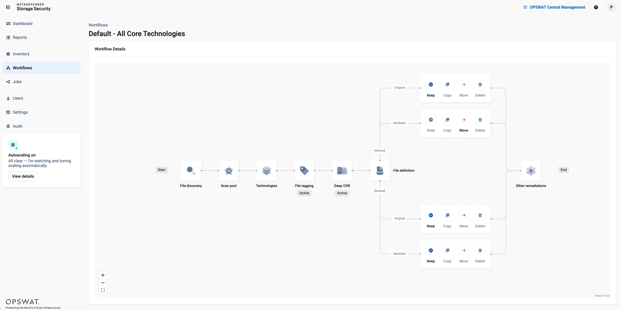
Task: Open the Deep CDR node icon
Action: pyautogui.click(x=342, y=170)
